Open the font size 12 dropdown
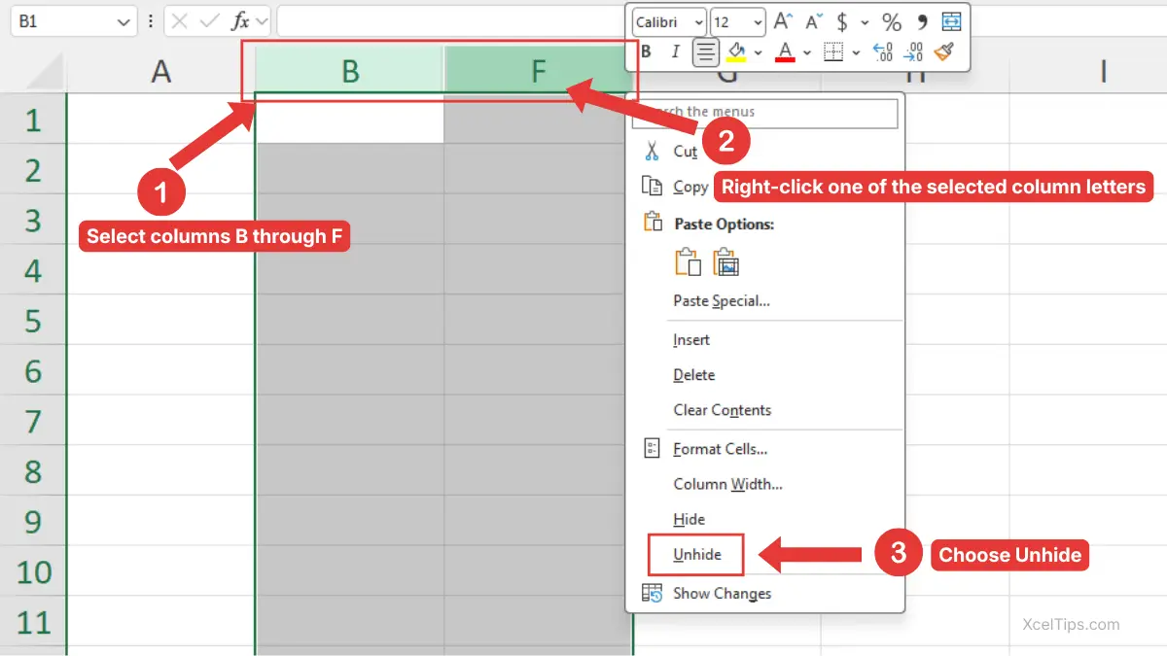 pos(738,22)
